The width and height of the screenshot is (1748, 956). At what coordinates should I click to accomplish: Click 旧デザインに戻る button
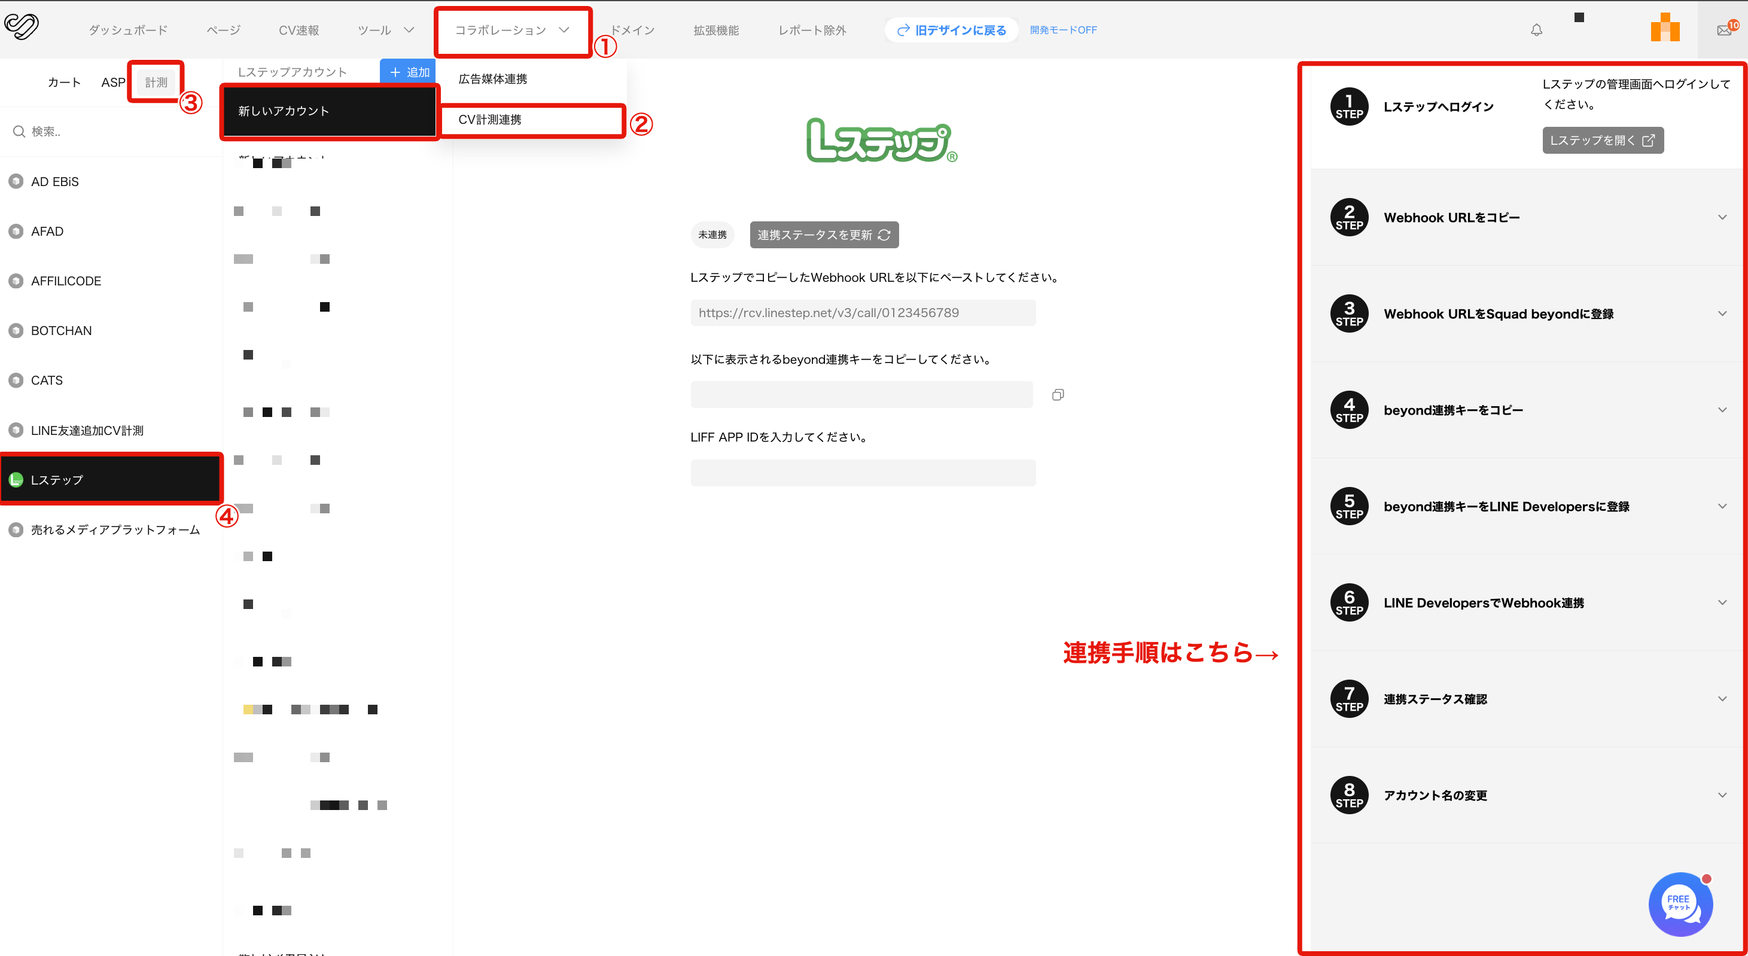coord(951,30)
